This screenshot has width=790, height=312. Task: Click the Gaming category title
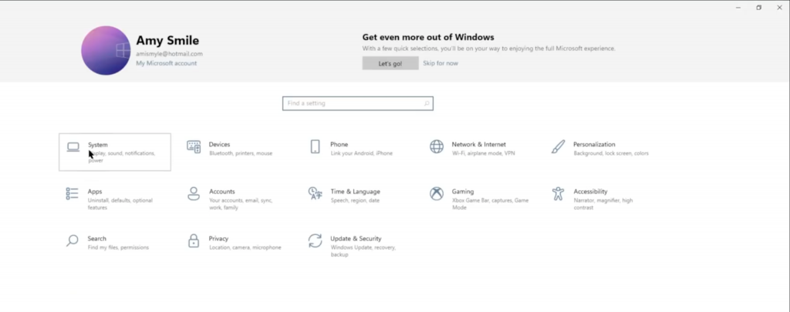click(463, 192)
